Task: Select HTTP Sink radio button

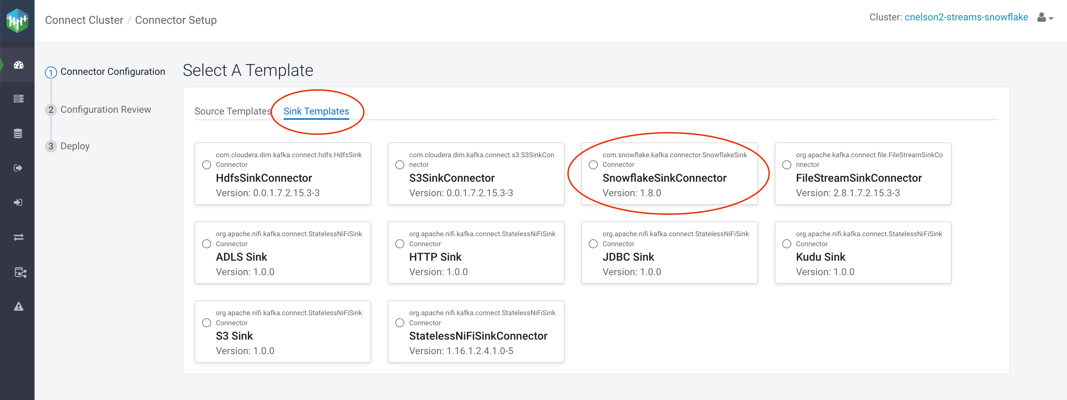Action: click(400, 244)
